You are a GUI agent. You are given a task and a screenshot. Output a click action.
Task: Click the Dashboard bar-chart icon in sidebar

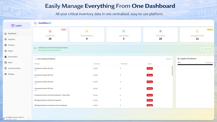pos(5,33)
